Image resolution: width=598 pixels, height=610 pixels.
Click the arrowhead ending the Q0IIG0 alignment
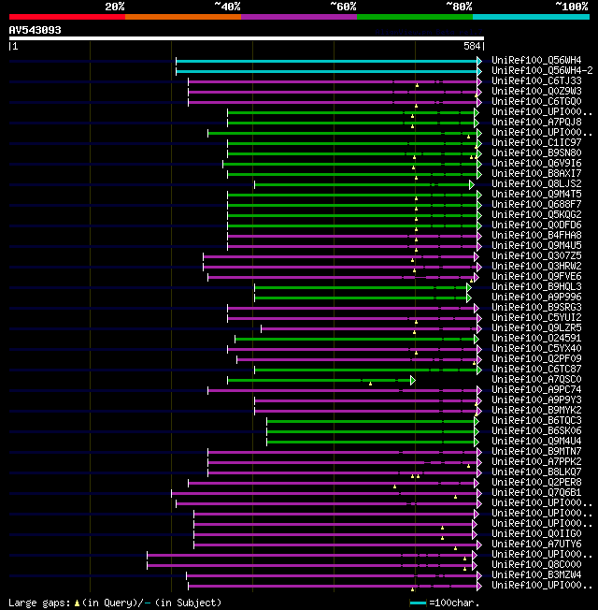(x=475, y=534)
